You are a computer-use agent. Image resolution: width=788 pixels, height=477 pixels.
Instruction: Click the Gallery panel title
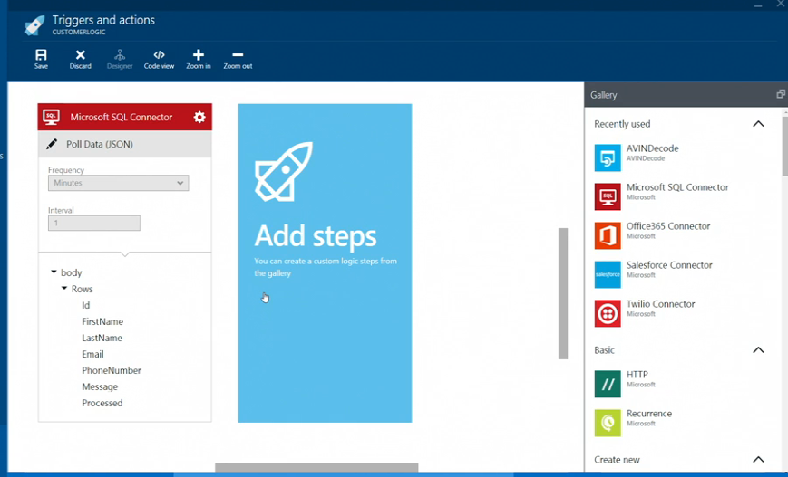603,95
